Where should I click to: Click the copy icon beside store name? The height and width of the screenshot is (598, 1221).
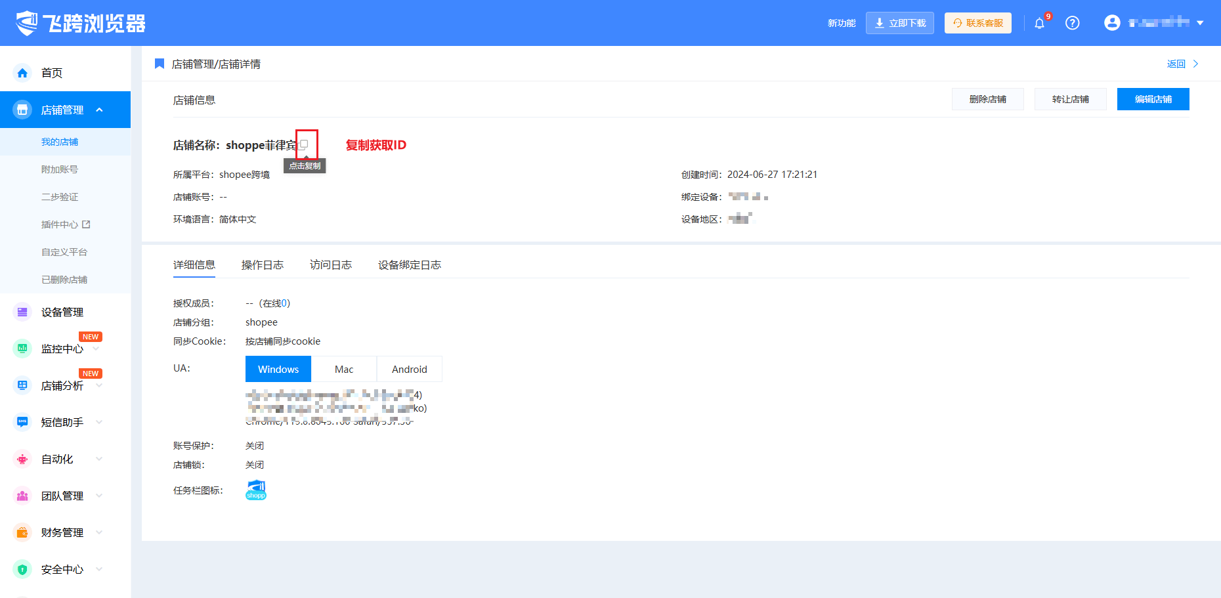point(304,144)
